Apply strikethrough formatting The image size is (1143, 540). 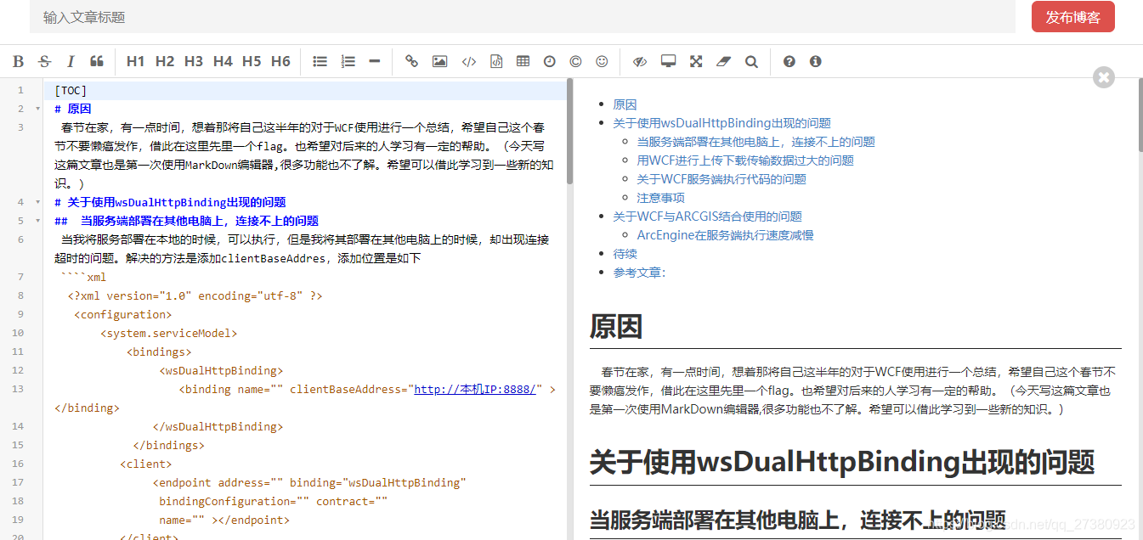tap(44, 61)
